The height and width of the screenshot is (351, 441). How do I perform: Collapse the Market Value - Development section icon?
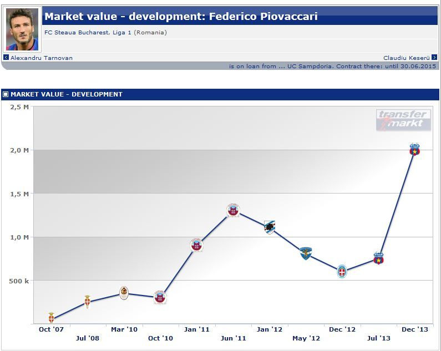(x=6, y=94)
